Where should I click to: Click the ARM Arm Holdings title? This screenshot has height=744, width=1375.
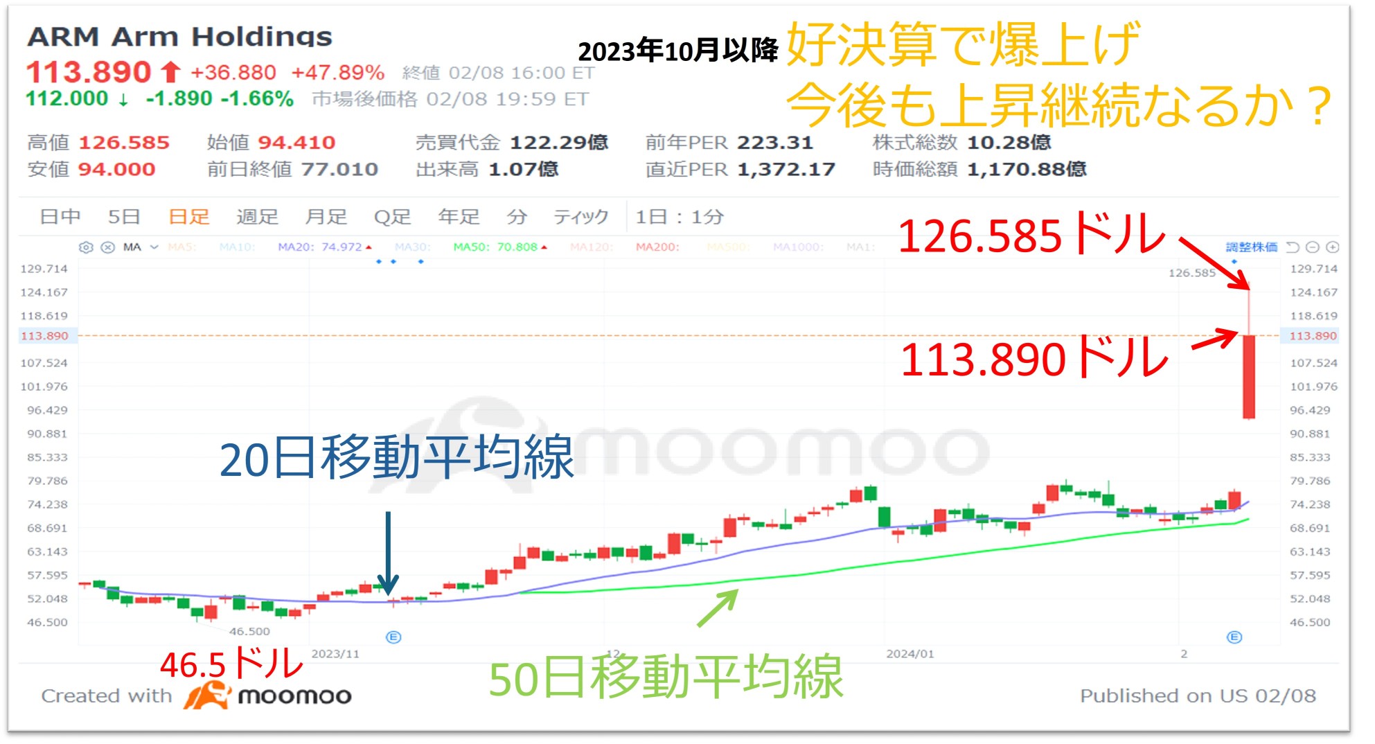pyautogui.click(x=180, y=37)
